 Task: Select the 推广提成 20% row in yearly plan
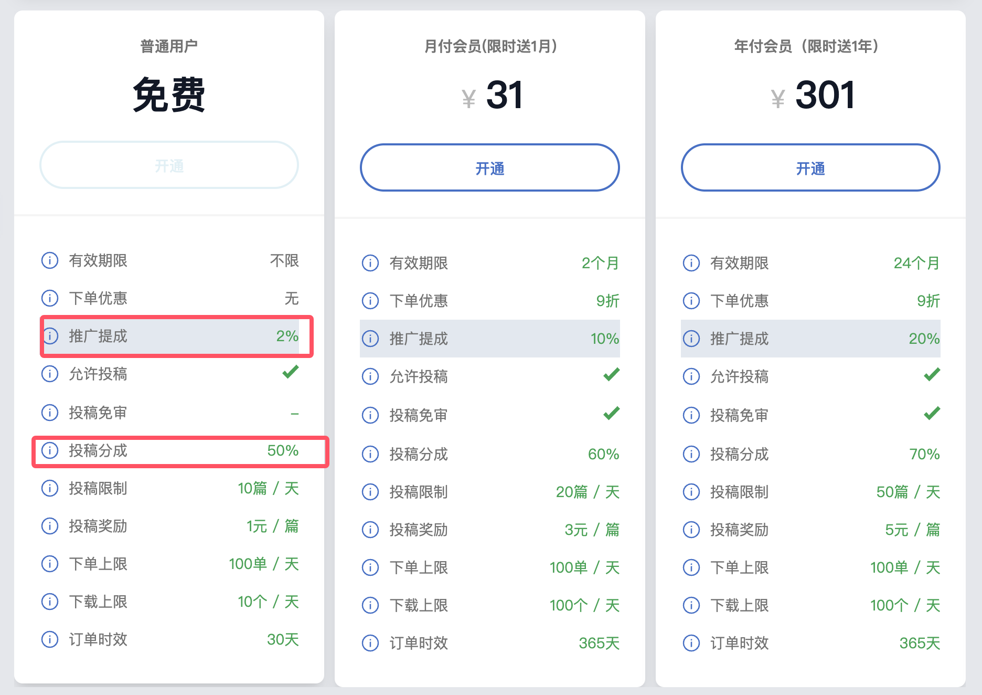click(810, 339)
